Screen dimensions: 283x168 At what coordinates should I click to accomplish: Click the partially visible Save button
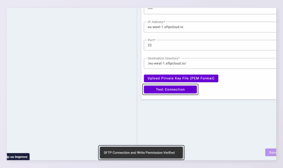coord(271,152)
